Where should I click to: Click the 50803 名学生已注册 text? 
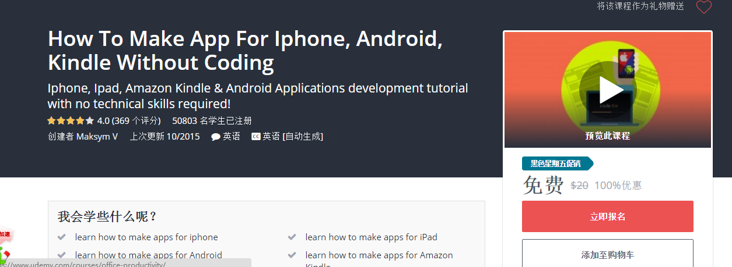click(x=212, y=121)
